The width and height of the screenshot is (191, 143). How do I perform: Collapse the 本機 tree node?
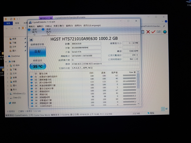[x=6, y=62]
